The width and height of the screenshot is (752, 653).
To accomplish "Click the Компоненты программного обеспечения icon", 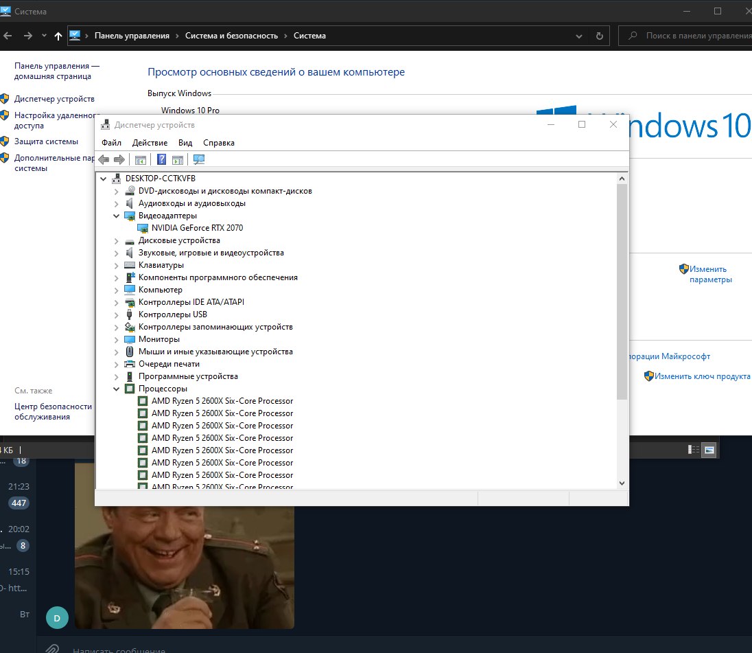I will coord(130,277).
